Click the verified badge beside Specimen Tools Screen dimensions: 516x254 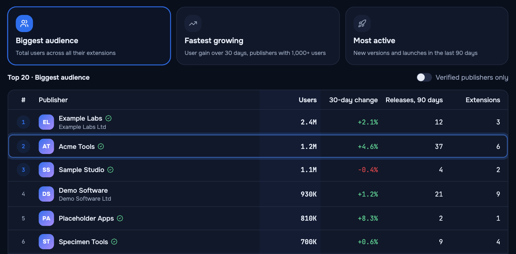tap(114, 242)
